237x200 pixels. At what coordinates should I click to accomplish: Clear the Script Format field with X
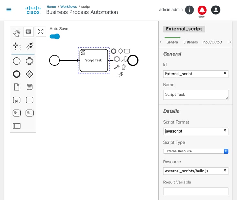(225, 130)
